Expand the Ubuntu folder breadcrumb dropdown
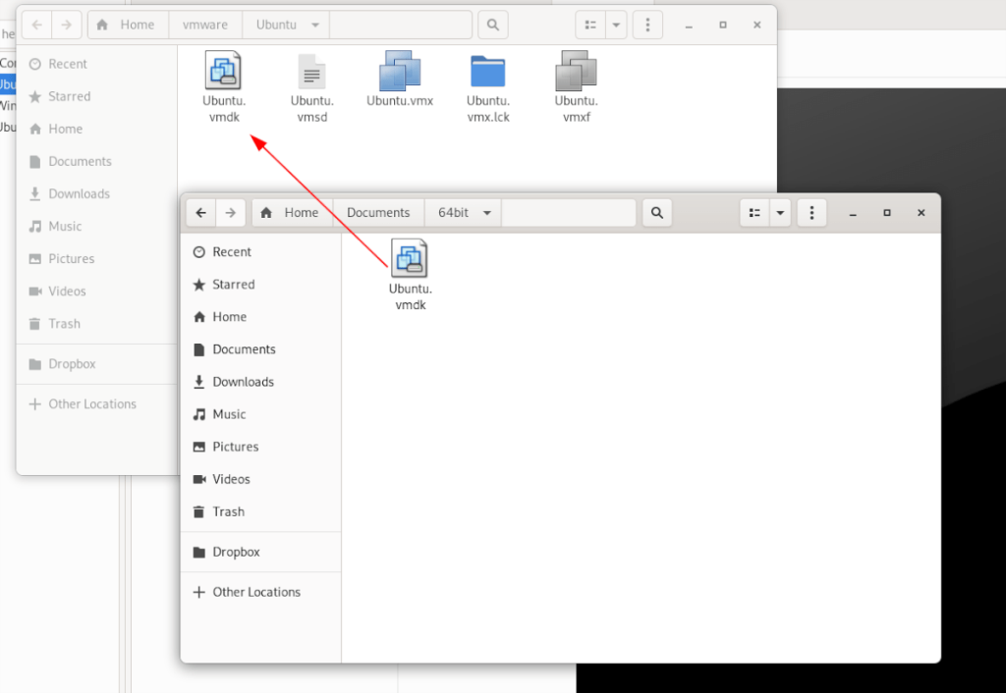 [x=313, y=25]
